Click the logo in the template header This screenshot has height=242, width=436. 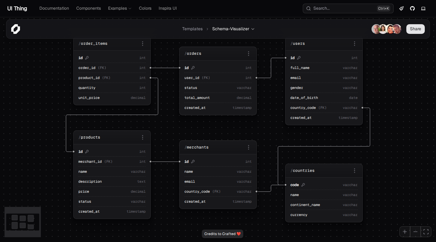[16, 29]
